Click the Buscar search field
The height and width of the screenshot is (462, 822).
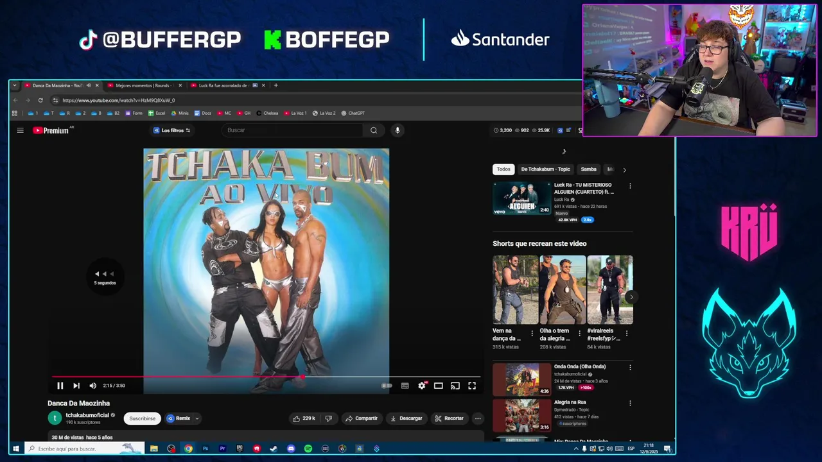pos(292,130)
